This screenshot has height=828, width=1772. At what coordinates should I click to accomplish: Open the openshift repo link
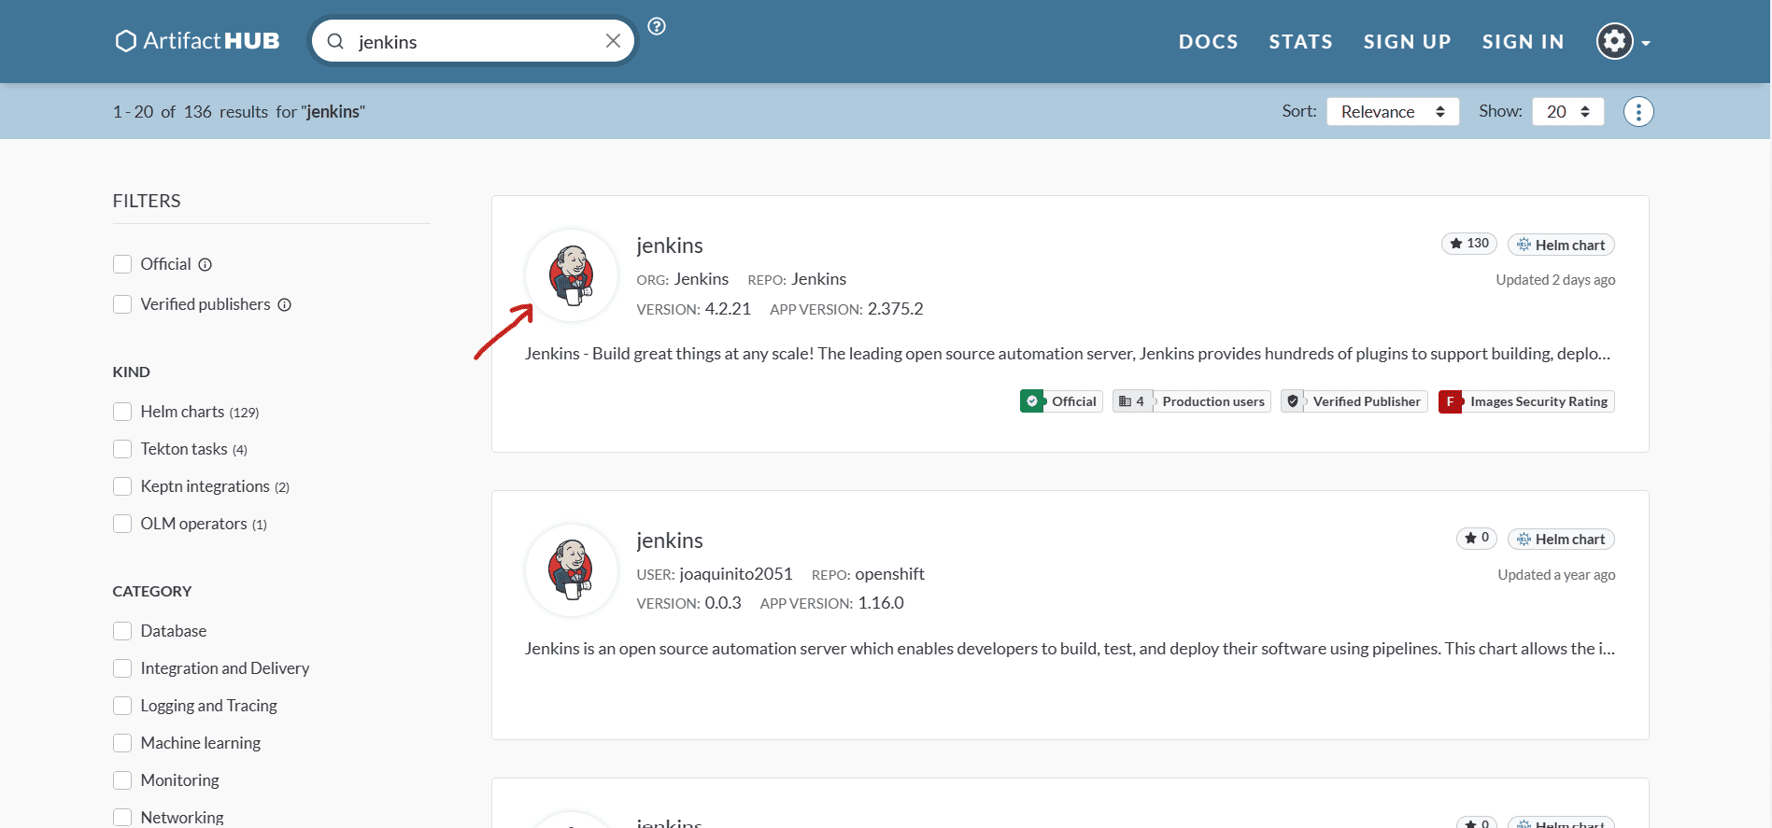[x=890, y=574]
